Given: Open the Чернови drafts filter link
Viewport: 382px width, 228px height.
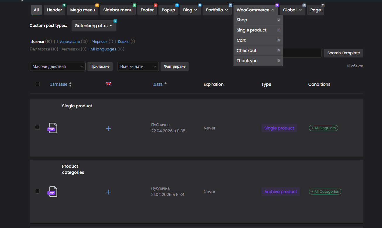Looking at the screenshot, I should click(x=100, y=41).
